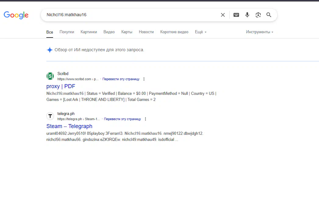Translate the Scribd result page

(x=121, y=79)
